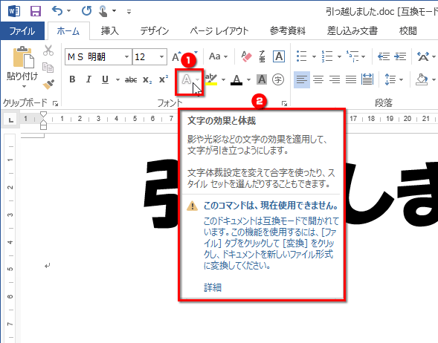The image size is (438, 343).
Task: Align text left
Action: (302, 79)
